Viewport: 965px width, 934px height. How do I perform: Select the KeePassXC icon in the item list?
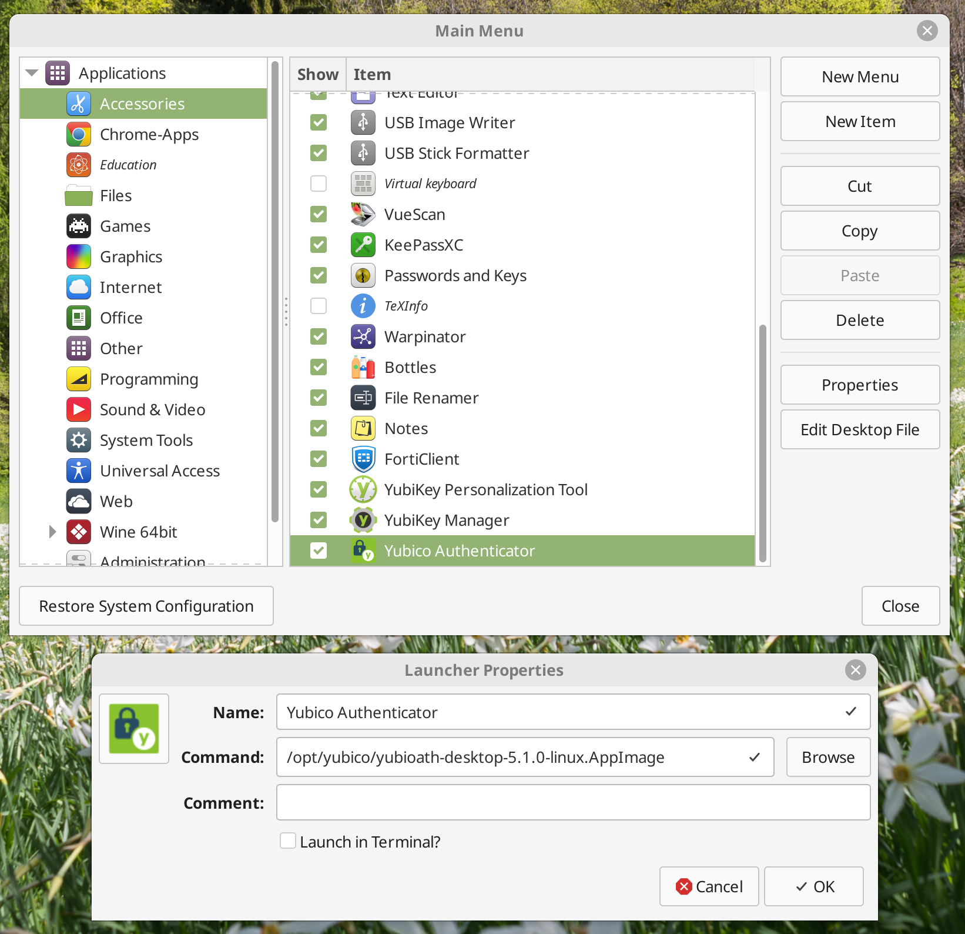[x=363, y=245]
